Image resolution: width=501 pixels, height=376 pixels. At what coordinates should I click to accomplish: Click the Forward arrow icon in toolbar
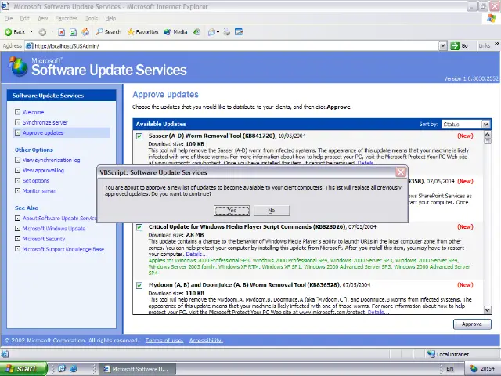click(42, 32)
